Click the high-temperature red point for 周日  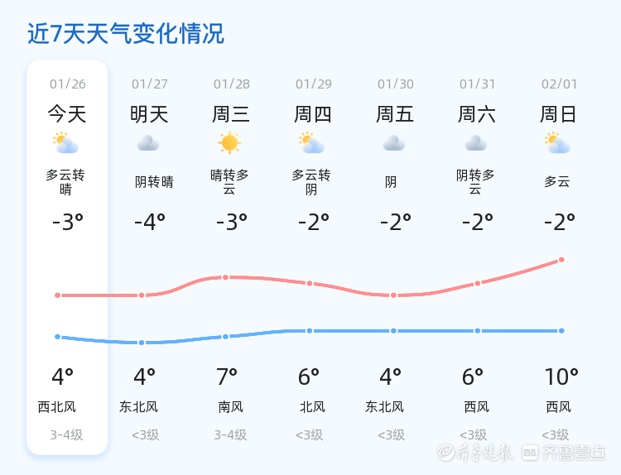pos(561,260)
